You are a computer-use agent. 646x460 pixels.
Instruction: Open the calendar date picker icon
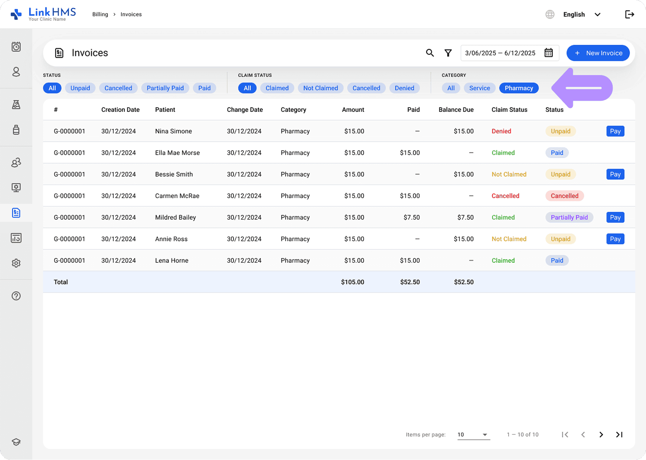pyautogui.click(x=548, y=53)
